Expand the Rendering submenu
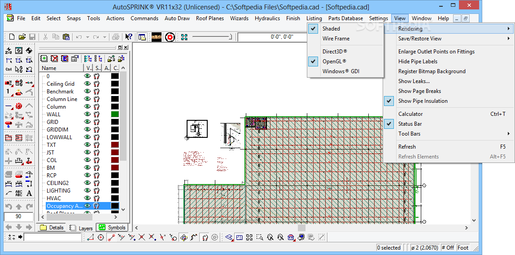The image size is (515, 255). click(x=449, y=29)
